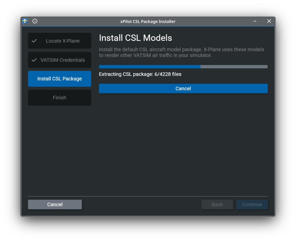
Task: Click the extraction status text showing 6/4228 files
Action: [x=140, y=74]
